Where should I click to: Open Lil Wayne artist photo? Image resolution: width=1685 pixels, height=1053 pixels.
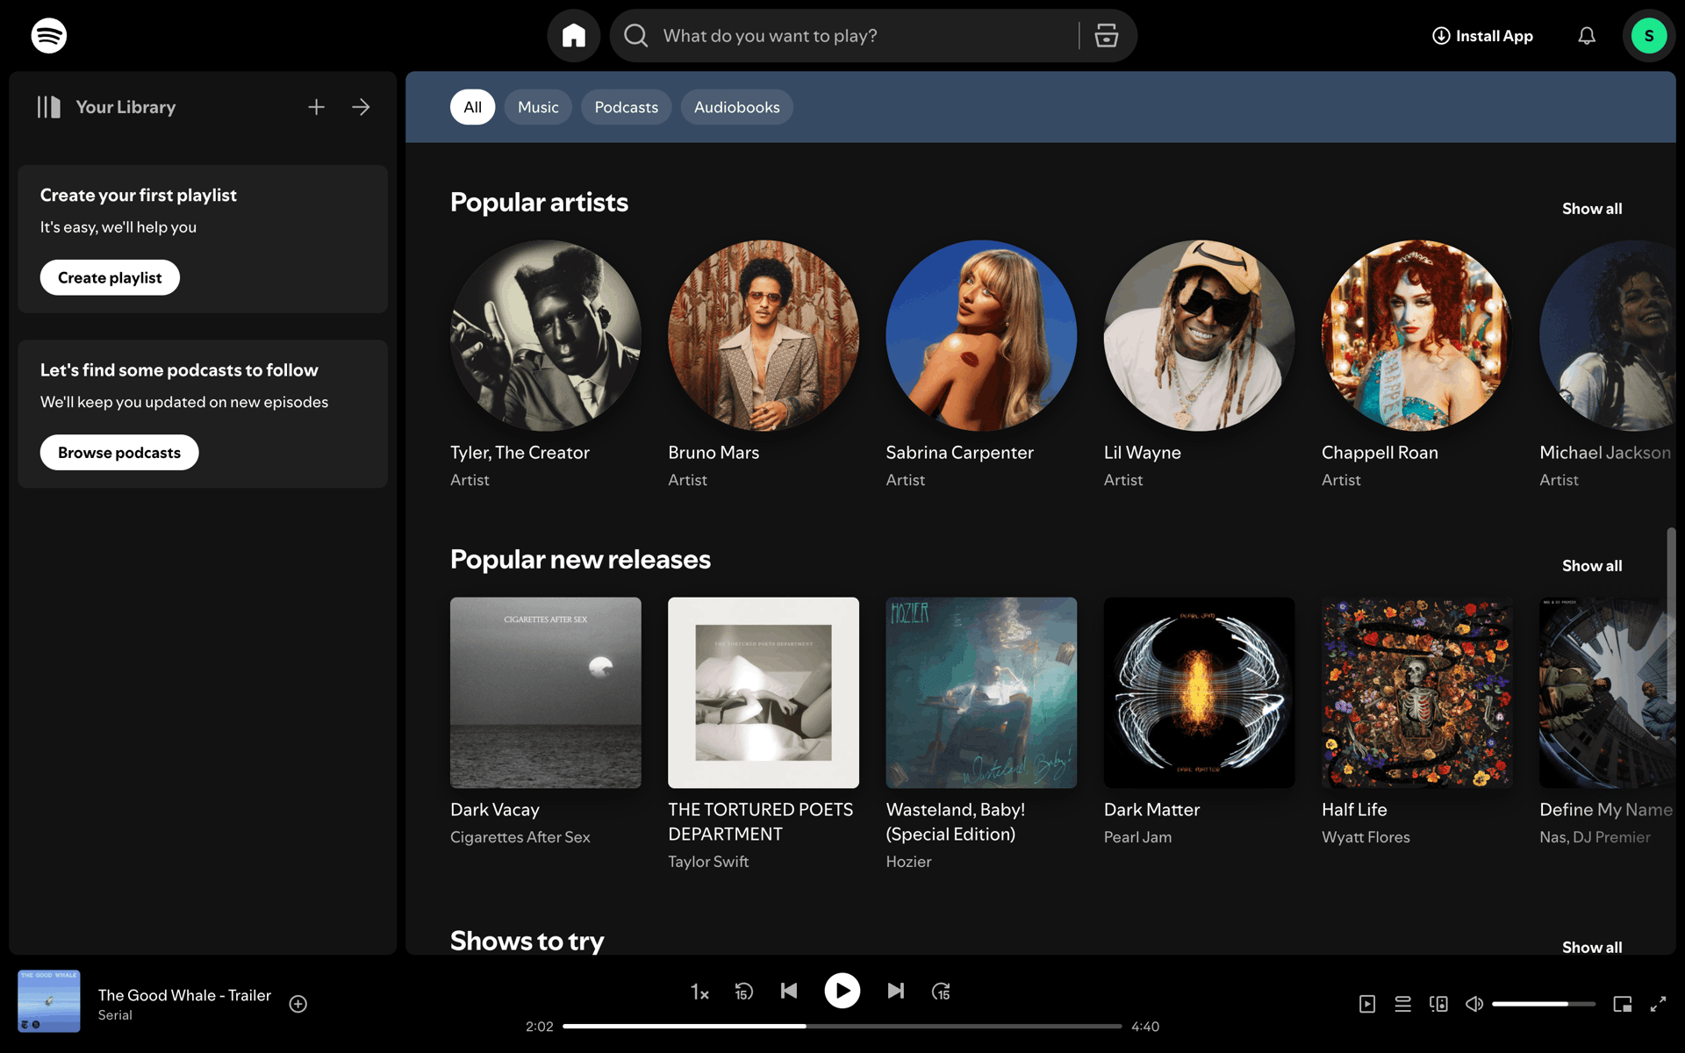(1199, 336)
